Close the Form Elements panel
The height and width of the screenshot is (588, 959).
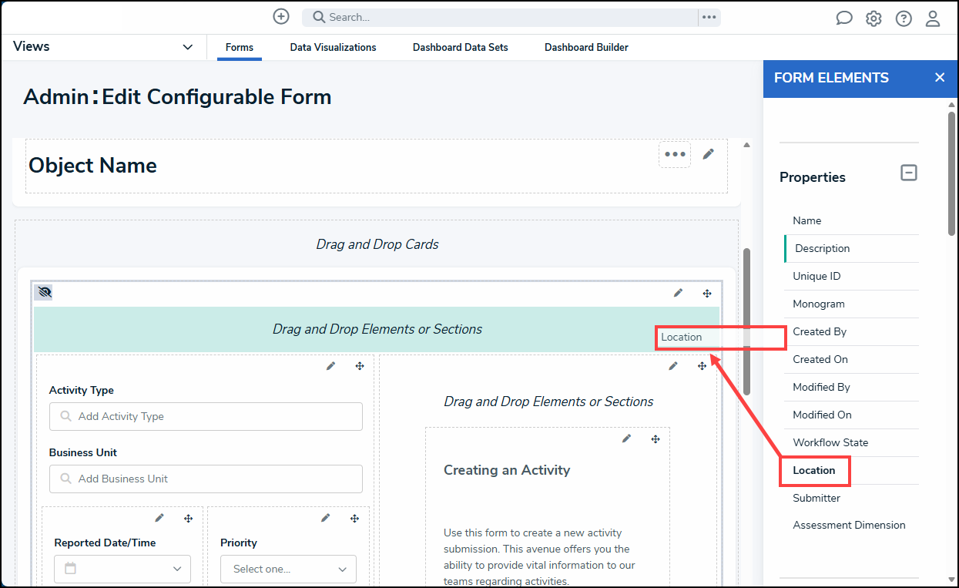pyautogui.click(x=939, y=78)
